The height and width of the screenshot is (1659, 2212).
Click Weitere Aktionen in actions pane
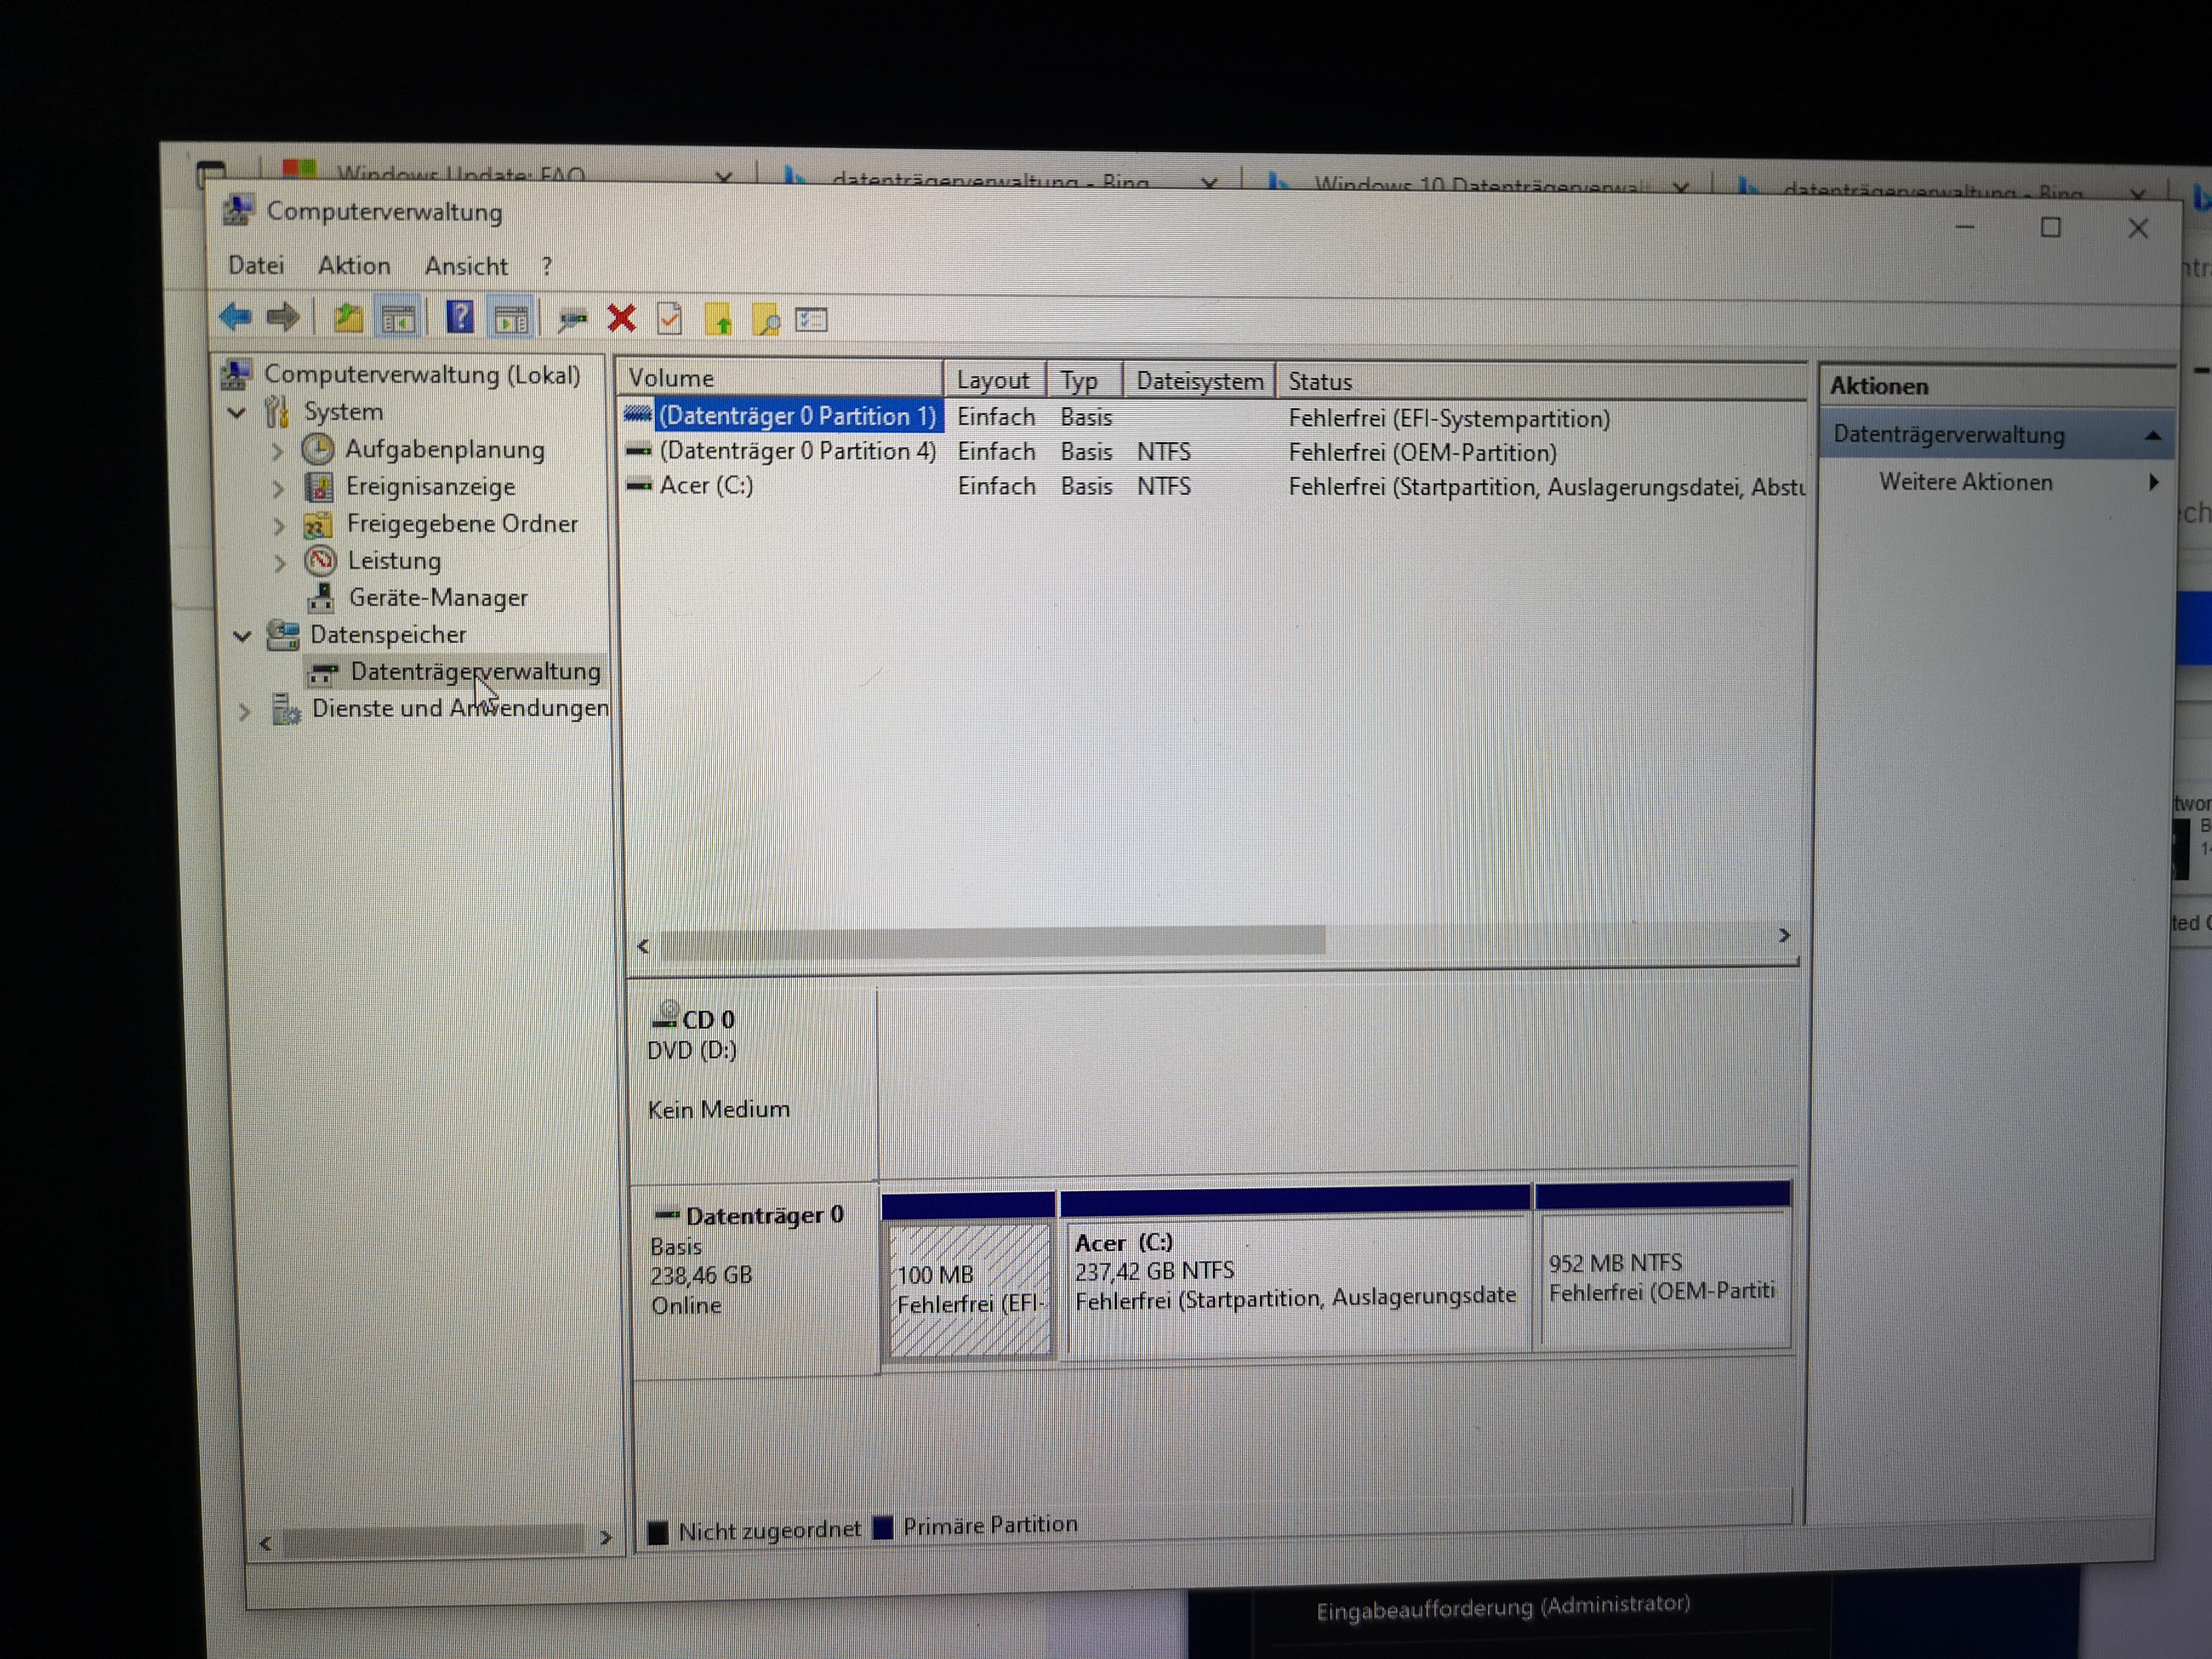pos(1965,482)
